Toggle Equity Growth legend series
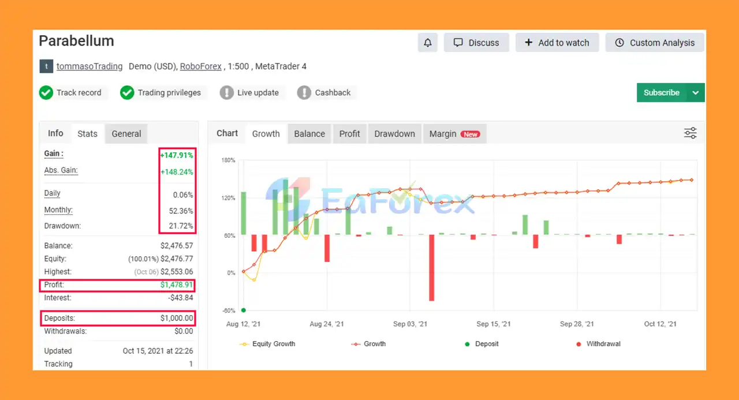This screenshot has width=739, height=400. pos(267,344)
